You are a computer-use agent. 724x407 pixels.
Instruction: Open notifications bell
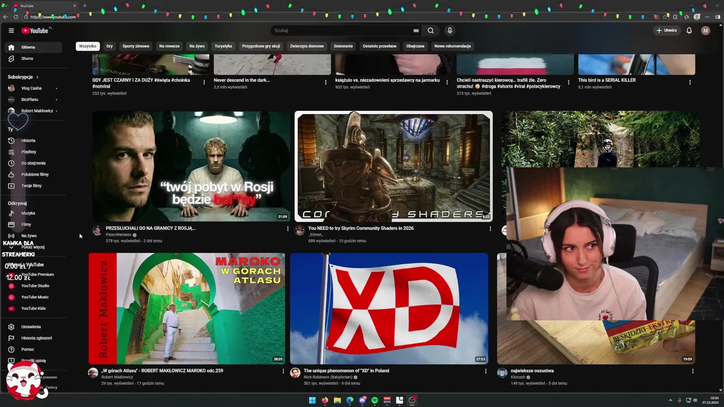tap(689, 31)
